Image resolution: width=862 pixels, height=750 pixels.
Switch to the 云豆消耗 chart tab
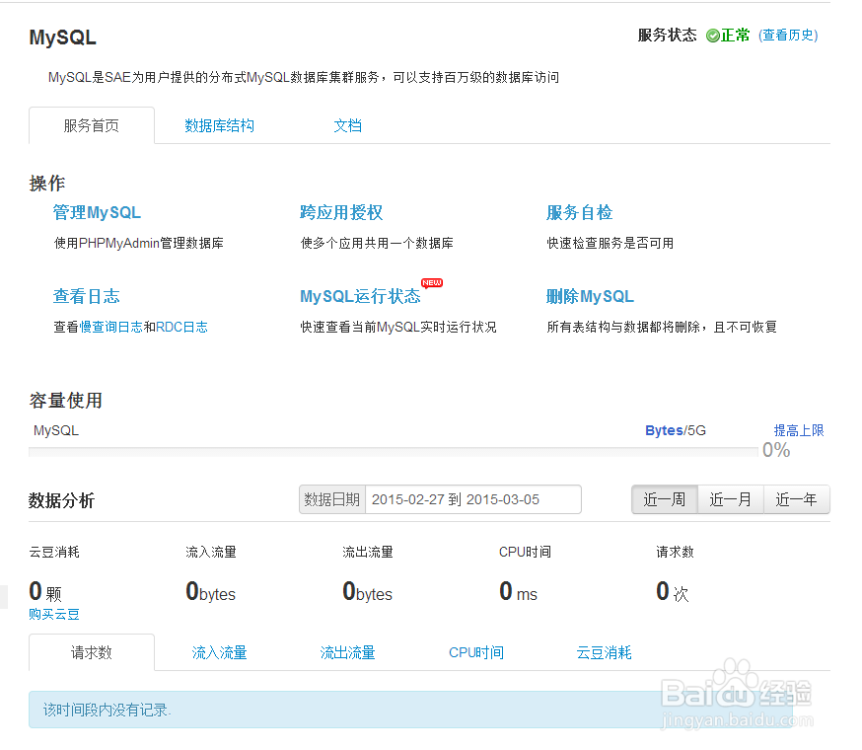(605, 652)
